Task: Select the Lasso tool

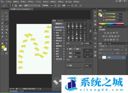Action: (x=3, y=16)
